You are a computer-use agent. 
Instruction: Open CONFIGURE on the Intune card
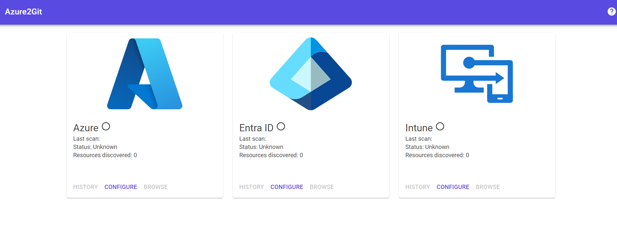[x=453, y=187]
